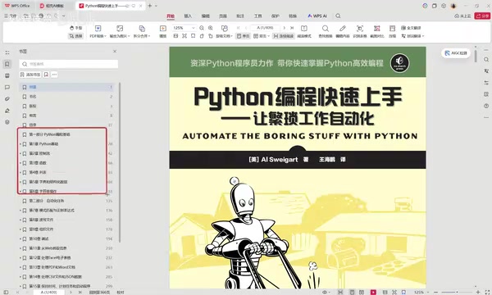492x295 pixels.
Task: Open the 125% zoom level combo box
Action: point(184,28)
